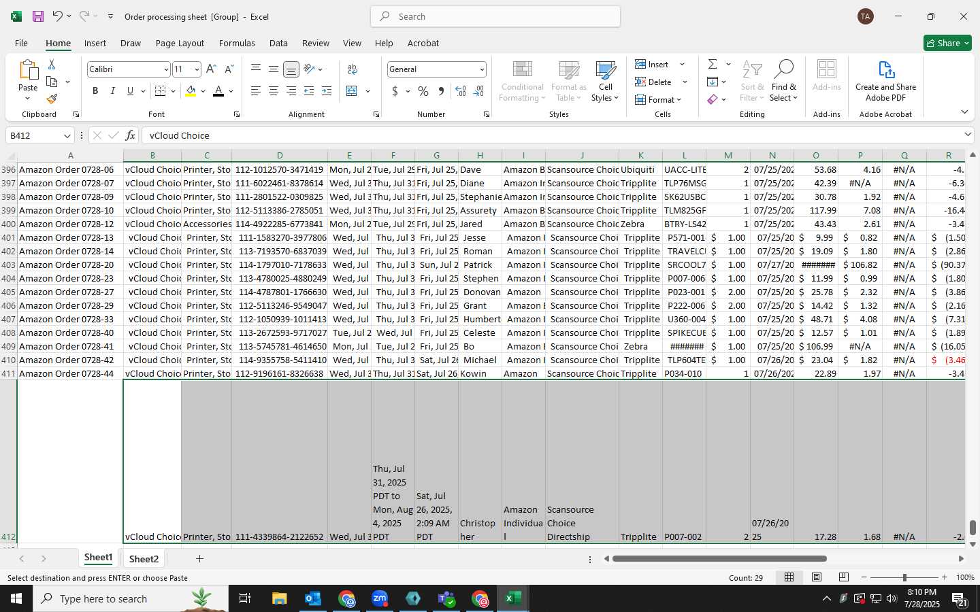Viewport: 980px width, 612px height.
Task: Set Align Right horizontal alignment
Action: [291, 91]
